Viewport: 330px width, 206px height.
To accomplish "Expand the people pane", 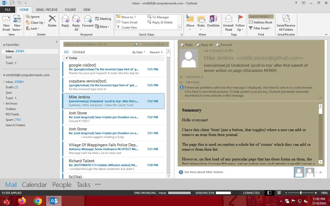I will tap(320, 172).
